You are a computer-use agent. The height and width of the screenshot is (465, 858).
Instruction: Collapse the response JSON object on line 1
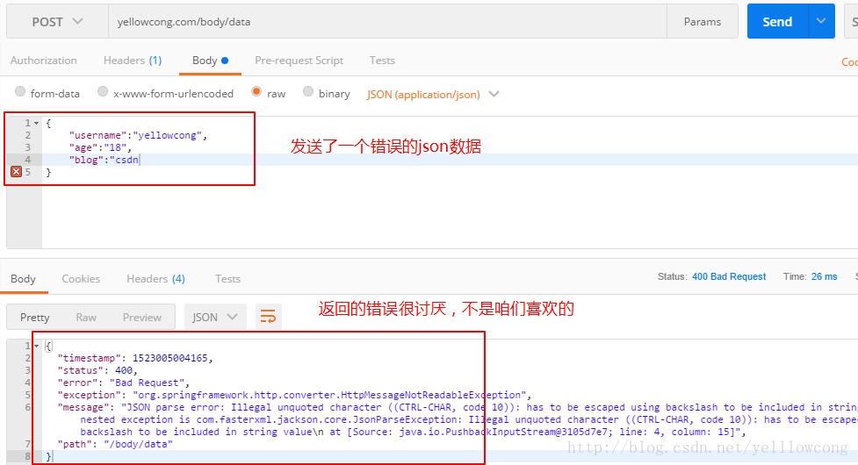point(37,346)
